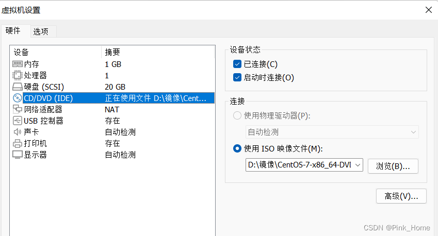Select the 显示器 row label
This screenshot has width=438, height=236.
[35, 155]
